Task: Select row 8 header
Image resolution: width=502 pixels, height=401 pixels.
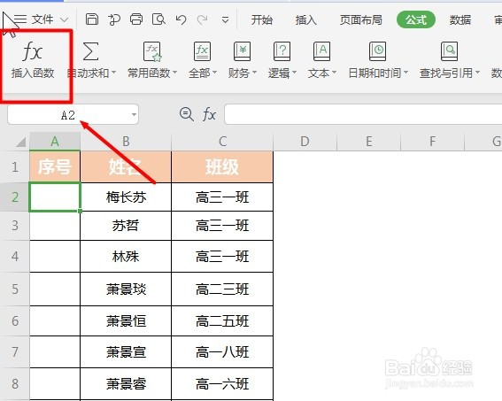Action: (x=15, y=383)
